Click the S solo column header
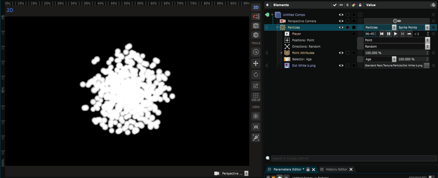 347,5
